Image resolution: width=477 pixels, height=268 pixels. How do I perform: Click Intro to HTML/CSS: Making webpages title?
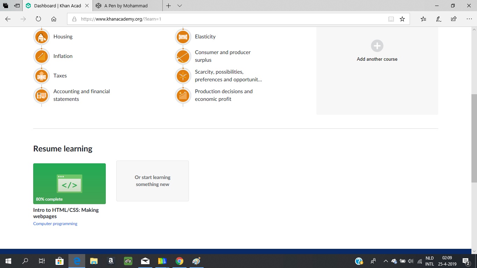pyautogui.click(x=66, y=213)
